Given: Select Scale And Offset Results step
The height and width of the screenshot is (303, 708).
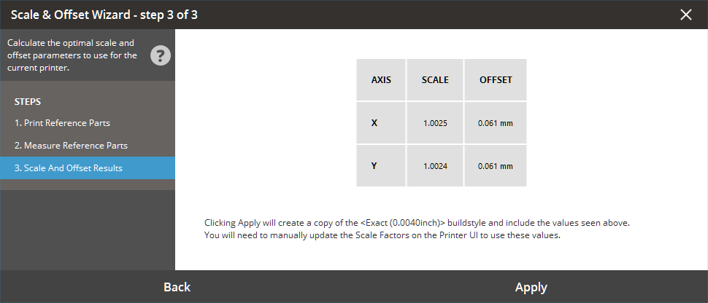Looking at the screenshot, I should point(69,168).
